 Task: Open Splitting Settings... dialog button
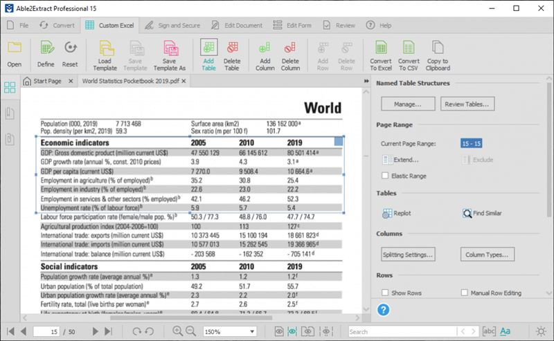[x=408, y=255]
